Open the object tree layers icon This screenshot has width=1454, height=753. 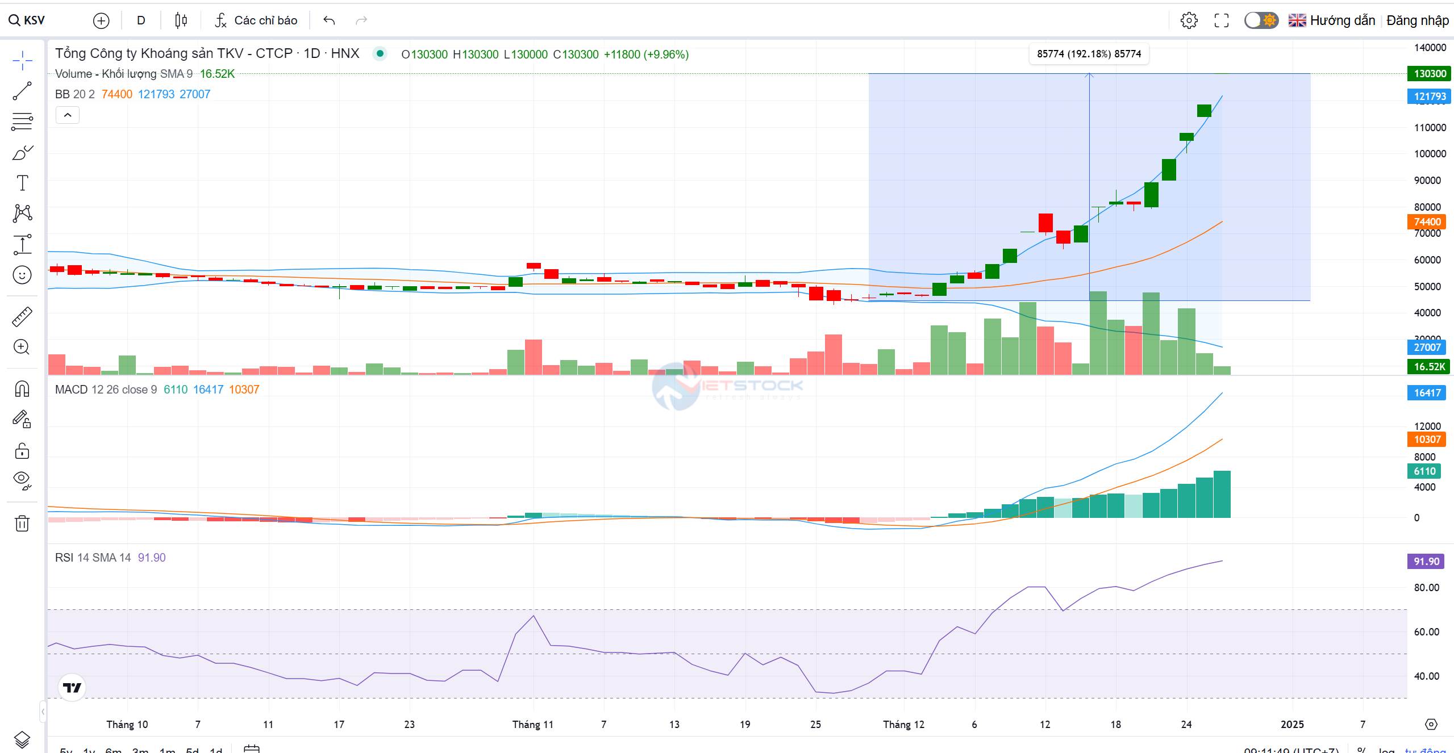point(22,739)
